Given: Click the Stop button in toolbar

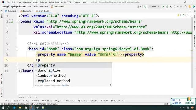Looking at the screenshot, I should (x=181, y=7).
